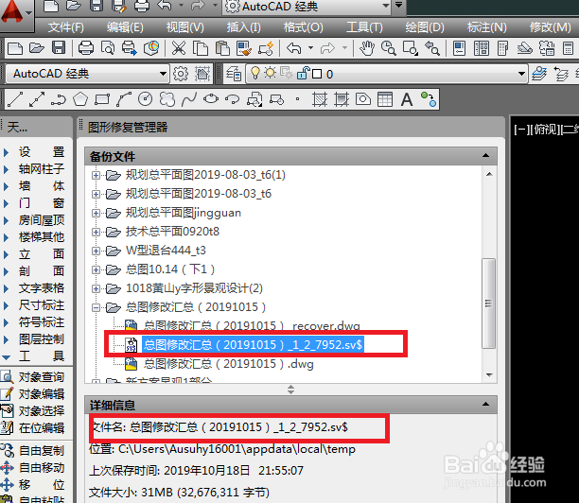Open the 文件(F) menu
The image size is (579, 503).
coord(65,27)
